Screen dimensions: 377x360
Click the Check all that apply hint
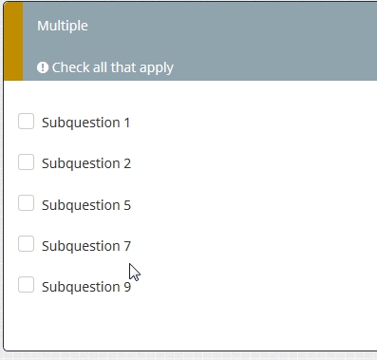click(113, 67)
